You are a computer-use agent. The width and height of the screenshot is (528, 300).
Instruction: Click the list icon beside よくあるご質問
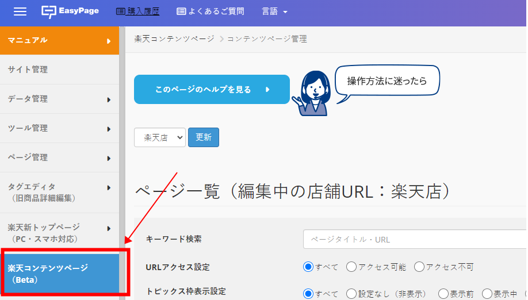[181, 11]
